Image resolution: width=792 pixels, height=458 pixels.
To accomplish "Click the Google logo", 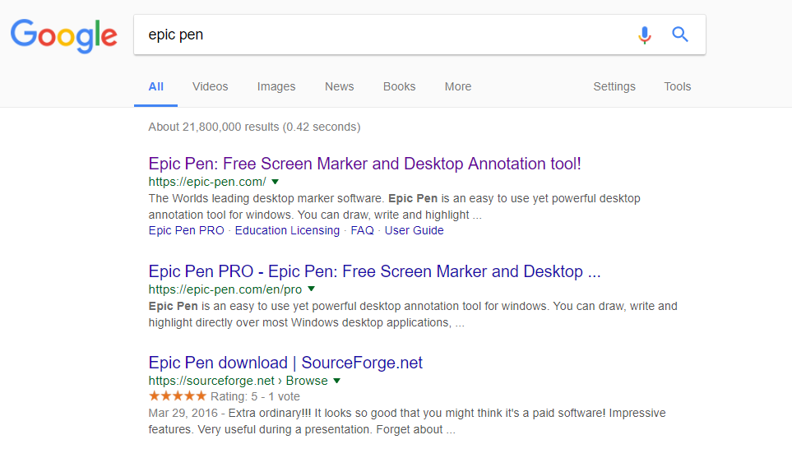I will [63, 35].
